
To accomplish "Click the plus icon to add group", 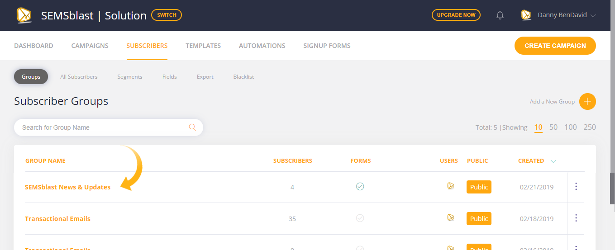I will [587, 101].
